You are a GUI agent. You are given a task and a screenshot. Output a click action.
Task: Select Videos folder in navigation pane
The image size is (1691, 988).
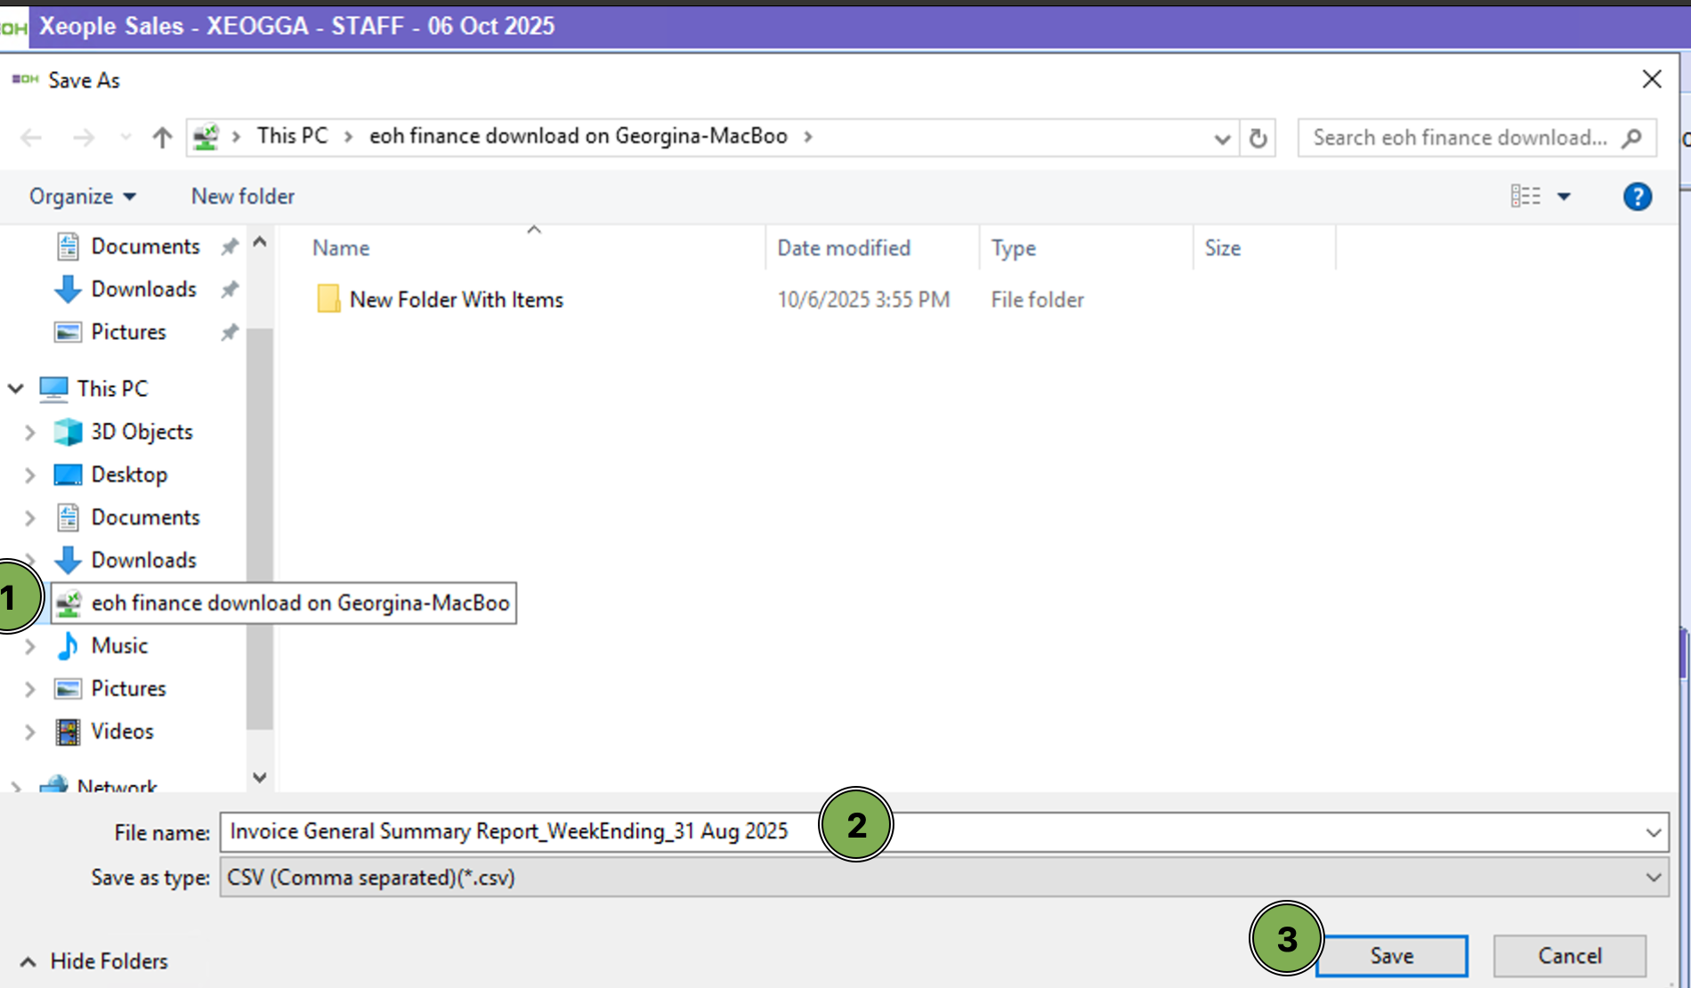tap(122, 731)
